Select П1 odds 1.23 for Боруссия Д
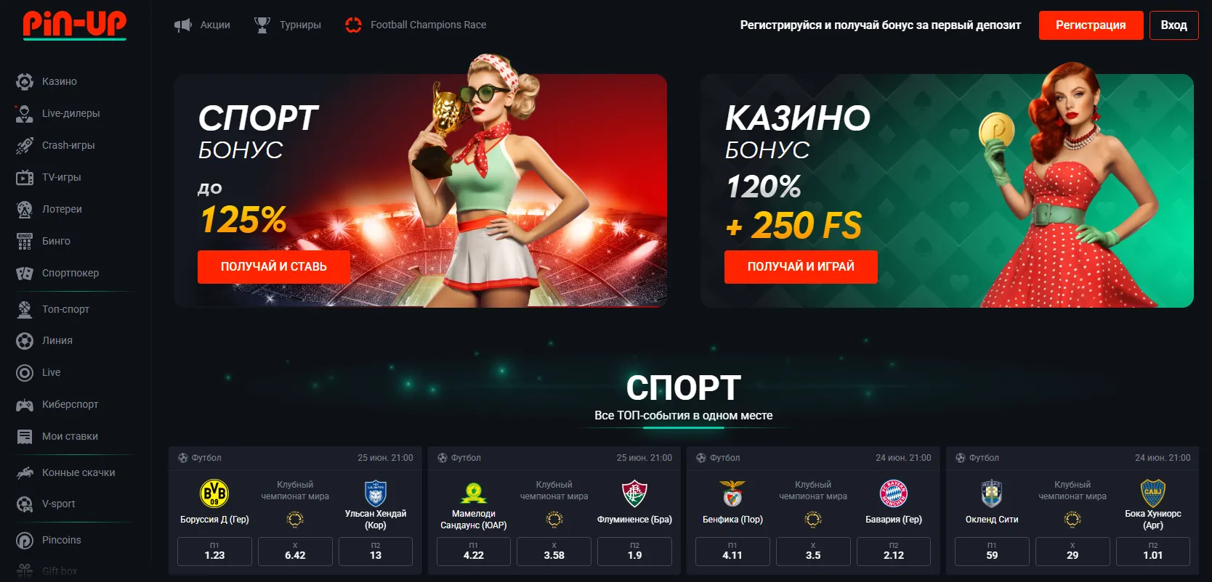Screen dimensions: 1212x582 point(214,552)
